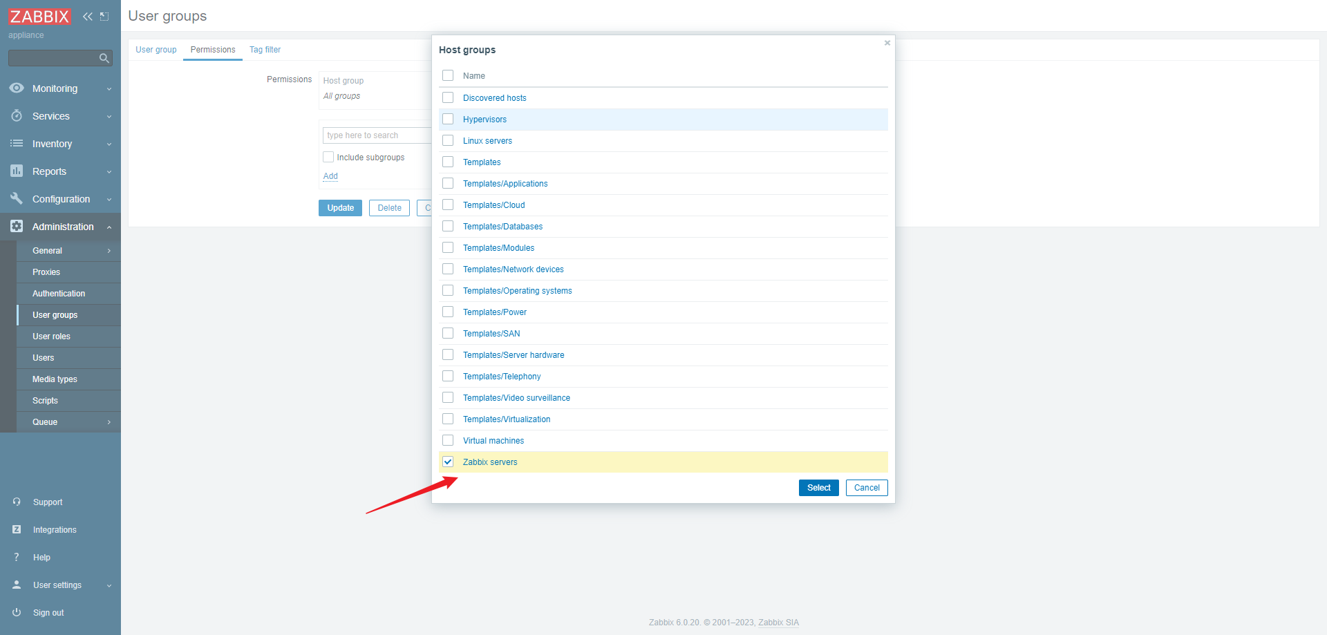
Task: Open Support headset icon in sidebar
Action: [17, 502]
